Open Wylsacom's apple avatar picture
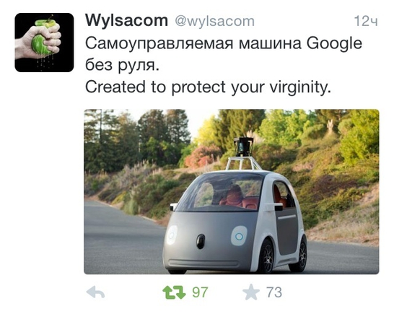Image resolution: width=394 pixels, height=314 pixels. tap(44, 43)
